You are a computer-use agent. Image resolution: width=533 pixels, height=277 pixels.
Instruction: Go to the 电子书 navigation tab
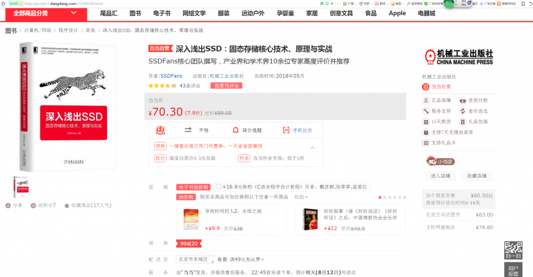click(162, 14)
